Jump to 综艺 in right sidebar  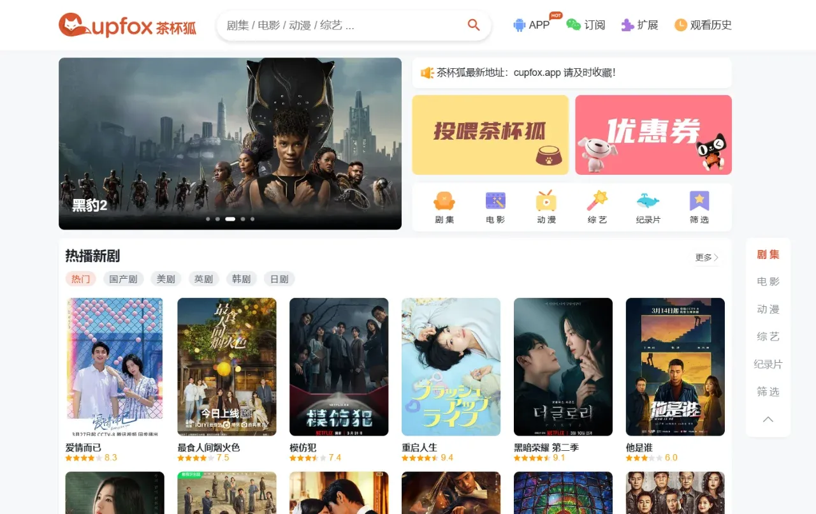pyautogui.click(x=768, y=337)
